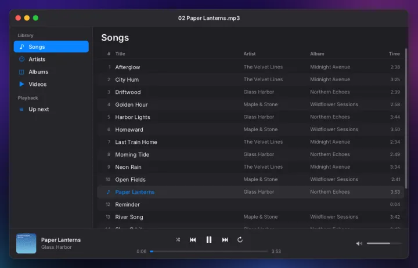Click Wildflower Sessions album in River Song row
The image size is (418, 268).
tap(334, 217)
